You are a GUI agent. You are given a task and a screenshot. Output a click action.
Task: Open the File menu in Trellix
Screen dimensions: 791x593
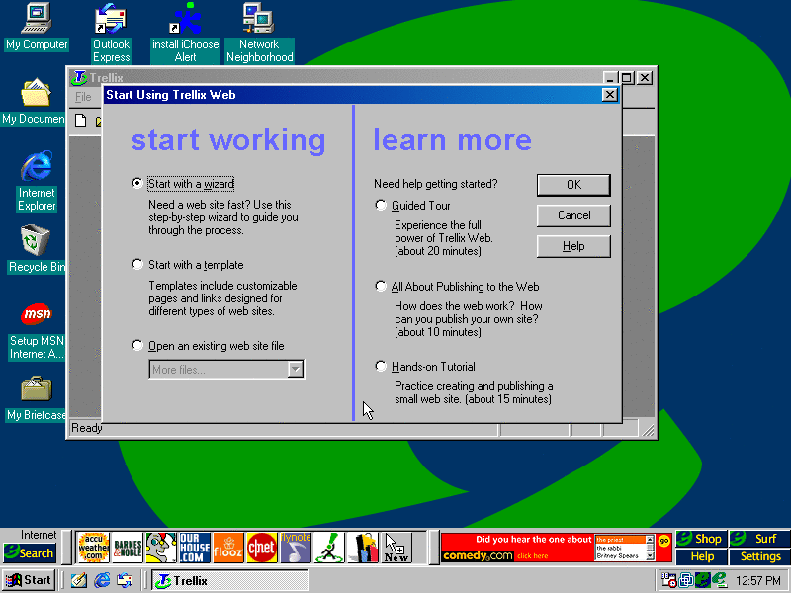point(84,98)
